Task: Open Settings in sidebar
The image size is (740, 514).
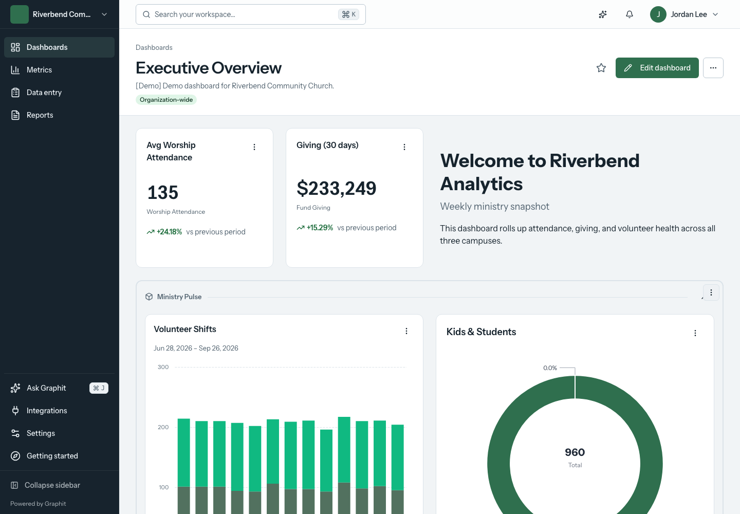Action: (x=59, y=433)
